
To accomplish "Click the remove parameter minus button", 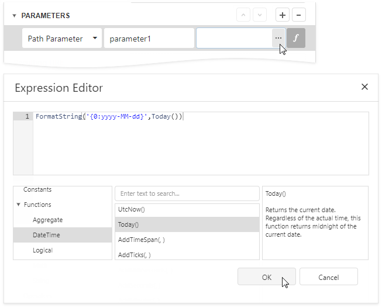I will point(298,16).
